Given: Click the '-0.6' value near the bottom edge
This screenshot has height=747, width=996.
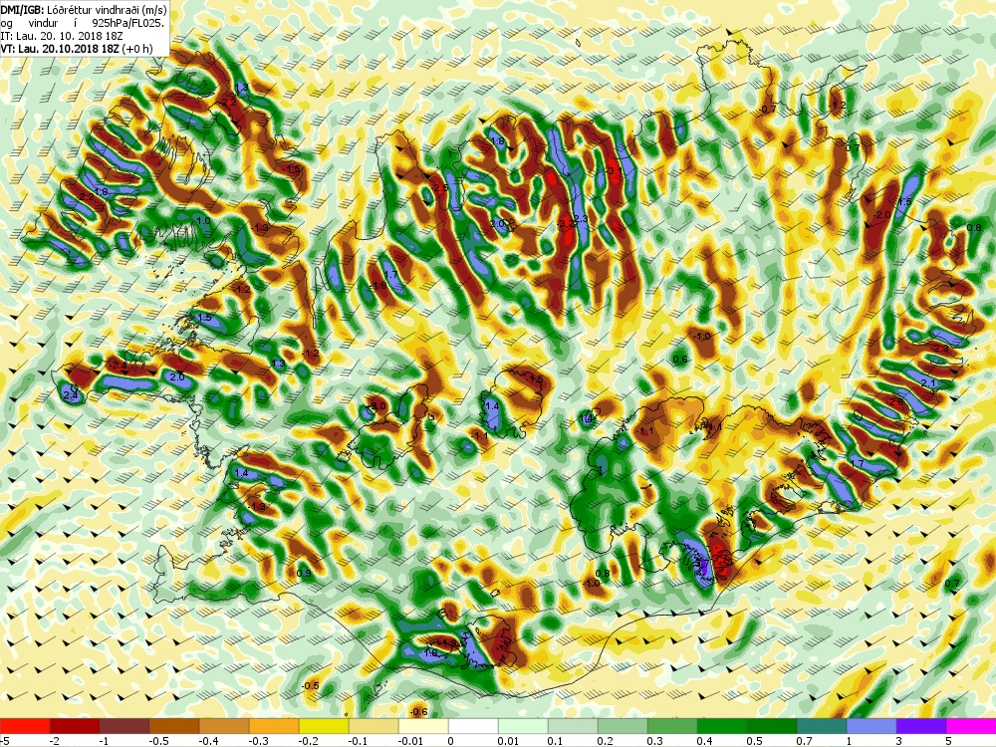Looking at the screenshot, I should [418, 711].
